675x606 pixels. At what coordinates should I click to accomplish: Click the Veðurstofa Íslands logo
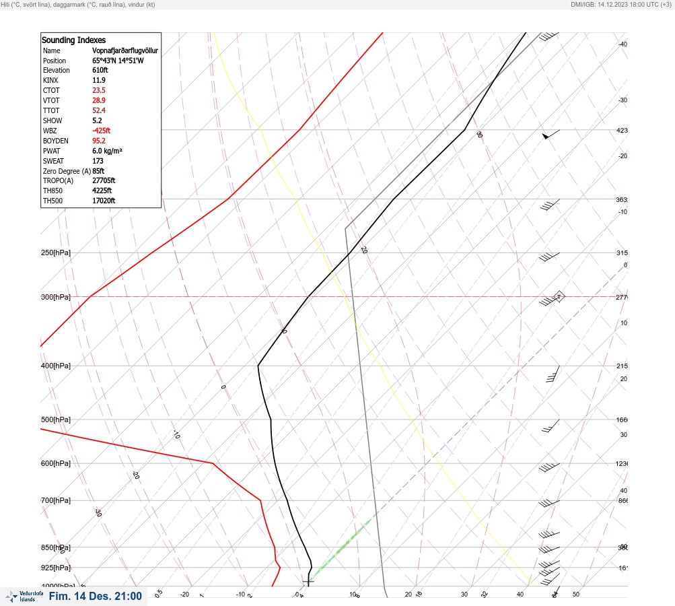click(24, 596)
